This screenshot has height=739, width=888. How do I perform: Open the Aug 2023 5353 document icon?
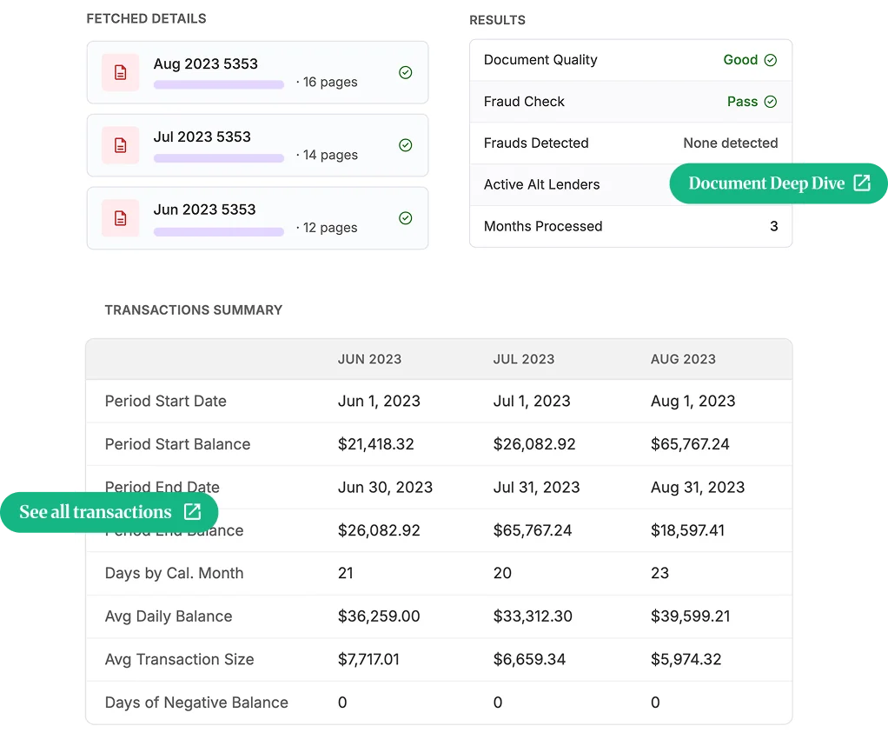[120, 72]
